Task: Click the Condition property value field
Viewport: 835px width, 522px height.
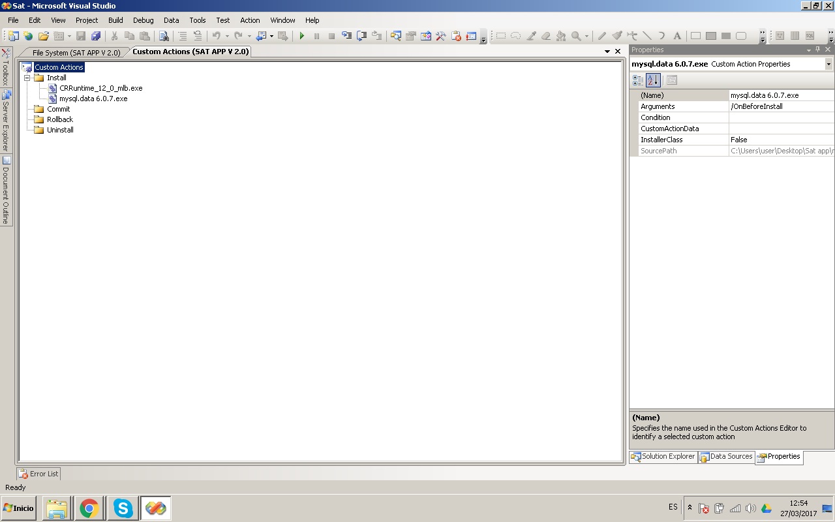Action: pyautogui.click(x=782, y=117)
